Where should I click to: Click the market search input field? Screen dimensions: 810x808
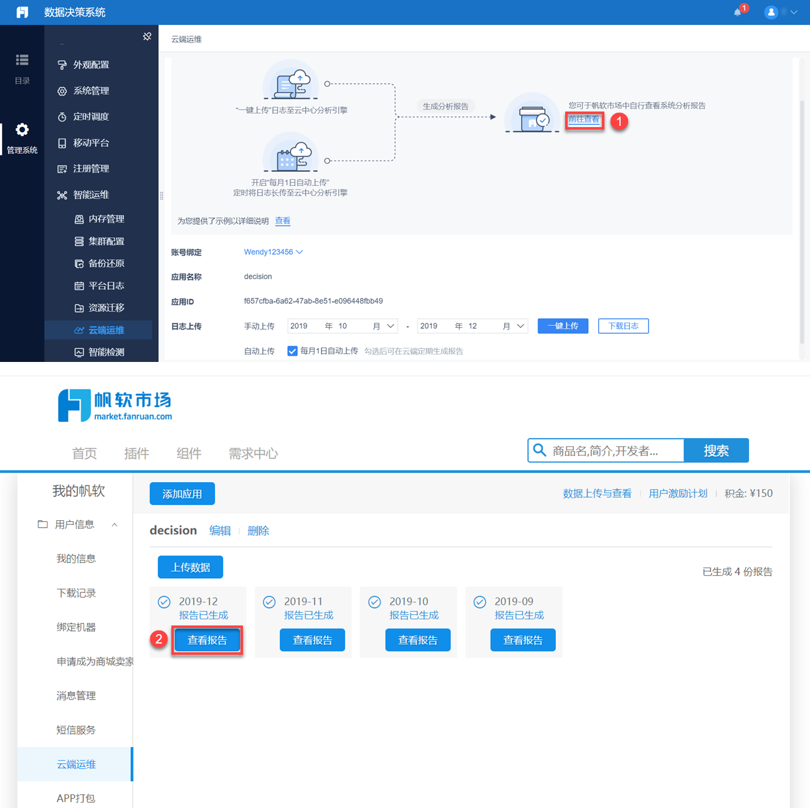[606, 450]
